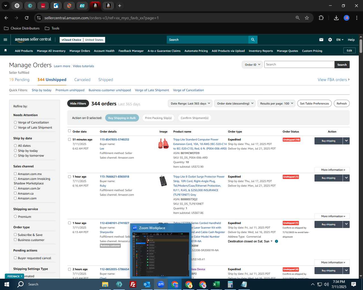Open the Seller Central hamburger menu
This screenshot has width=363, height=290.
(x=5, y=40)
